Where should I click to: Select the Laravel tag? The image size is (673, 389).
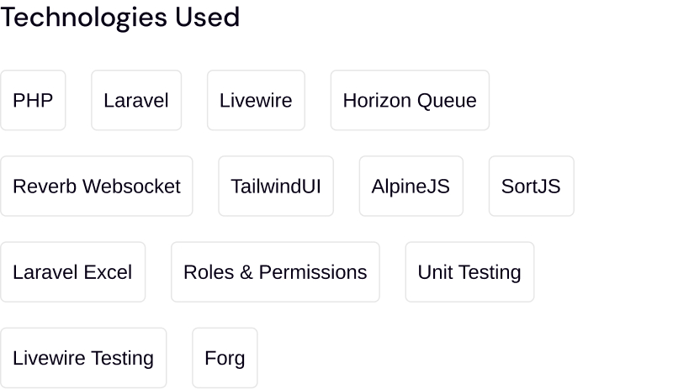[x=136, y=101]
